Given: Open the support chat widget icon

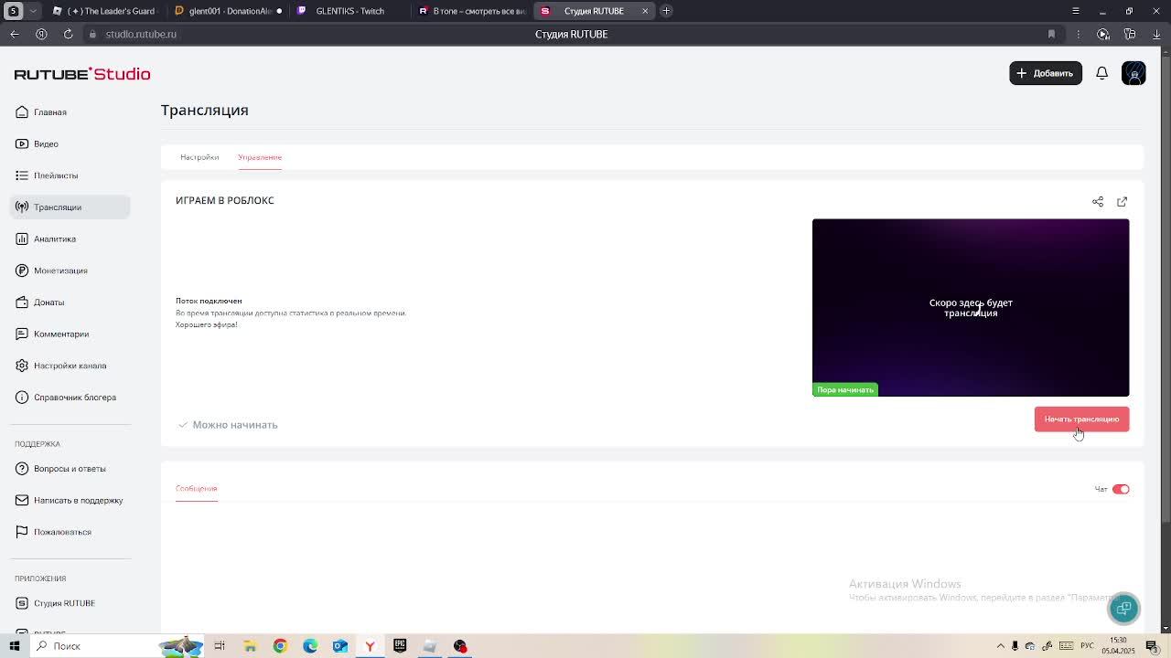Looking at the screenshot, I should click(1123, 608).
